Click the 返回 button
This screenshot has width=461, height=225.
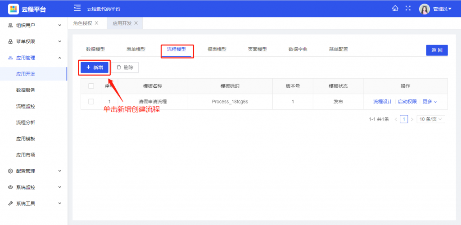[x=437, y=50]
